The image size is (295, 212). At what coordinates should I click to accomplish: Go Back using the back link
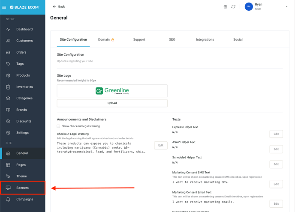click(x=59, y=7)
